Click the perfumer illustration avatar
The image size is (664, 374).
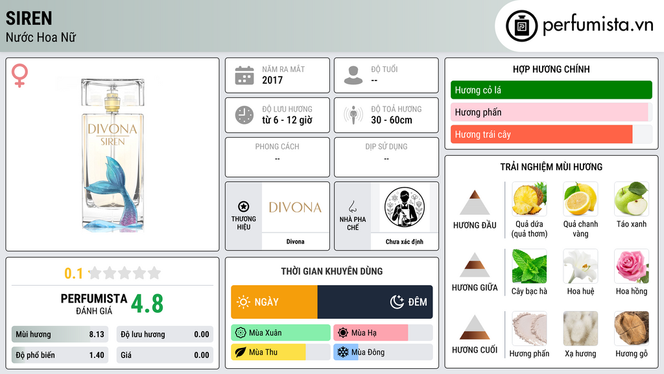pyautogui.click(x=405, y=207)
